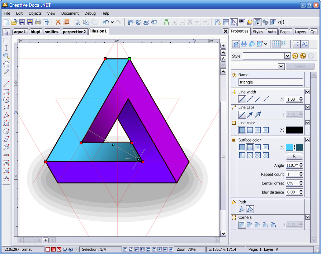321x254 pixels.
Task: Choose the hand pan tool
Action: [x=6, y=64]
